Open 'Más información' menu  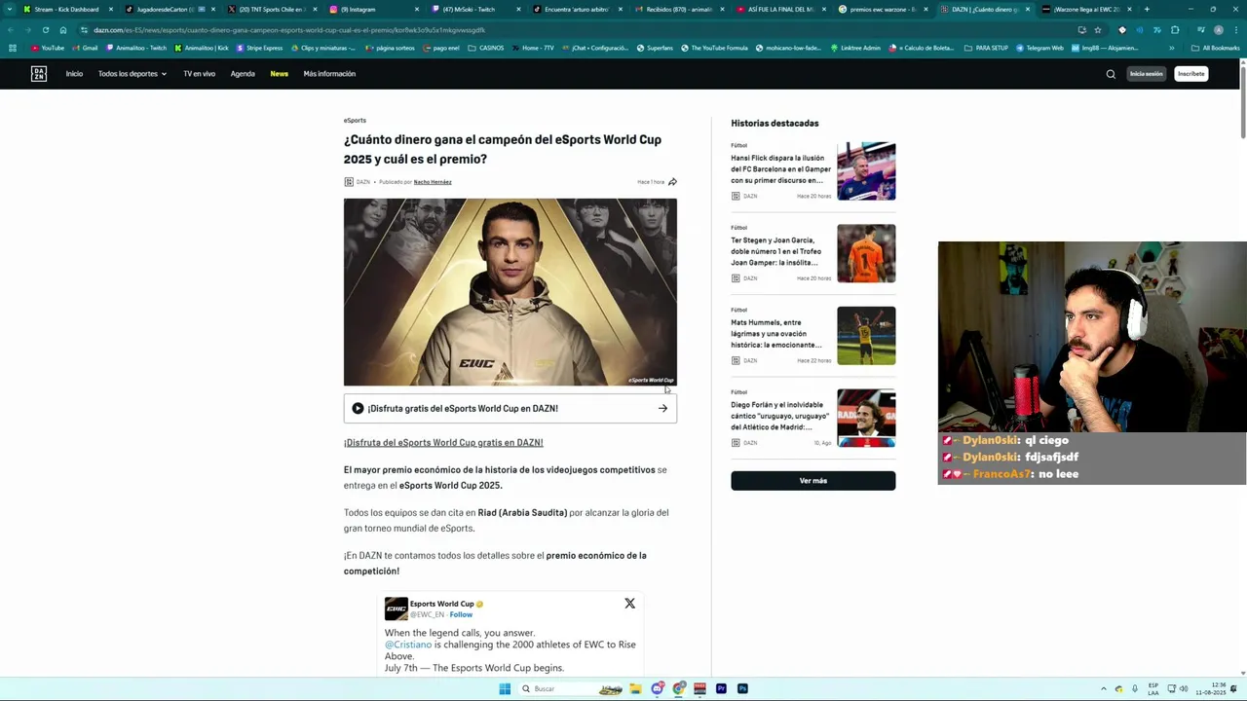pos(329,74)
